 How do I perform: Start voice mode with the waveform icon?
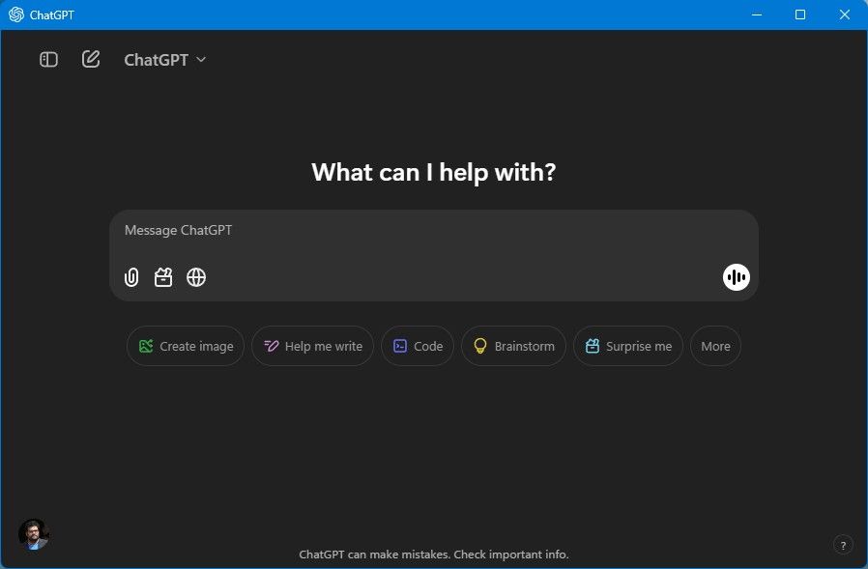click(x=736, y=277)
